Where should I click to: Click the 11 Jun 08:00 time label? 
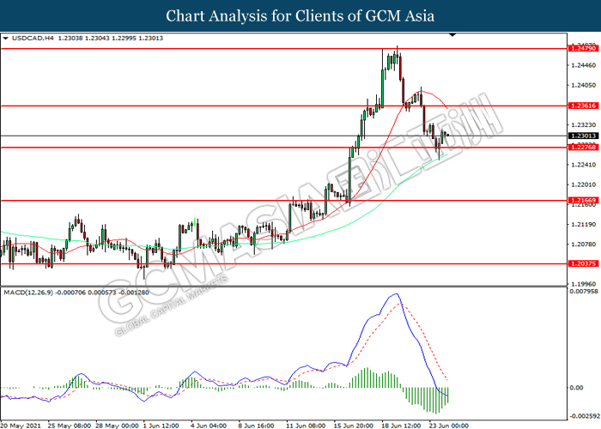[x=306, y=426]
